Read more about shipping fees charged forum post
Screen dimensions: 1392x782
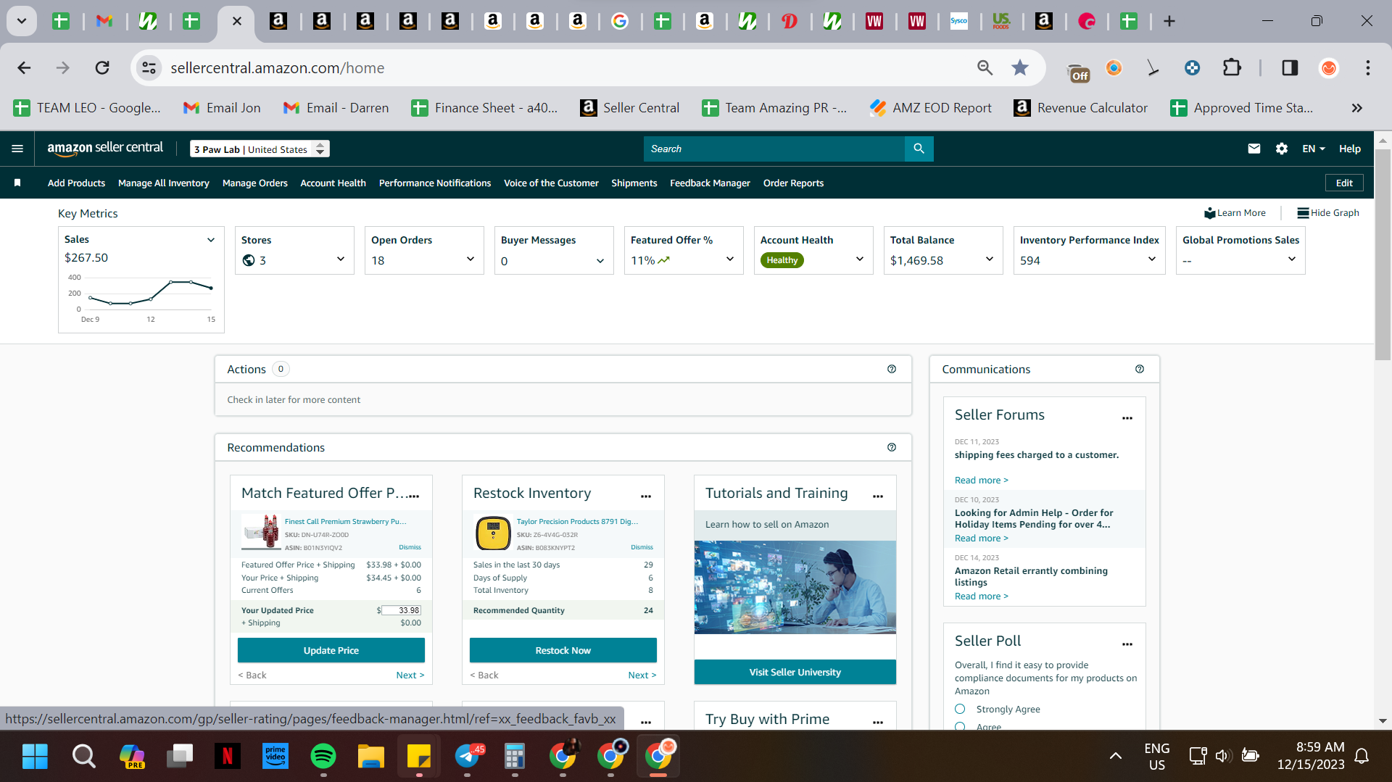click(981, 480)
